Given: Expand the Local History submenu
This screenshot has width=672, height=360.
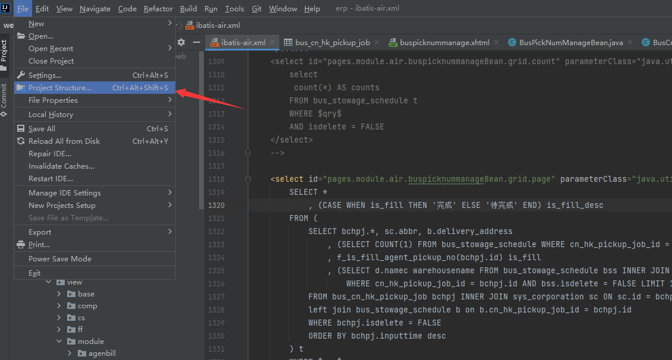Looking at the screenshot, I should pos(170,114).
